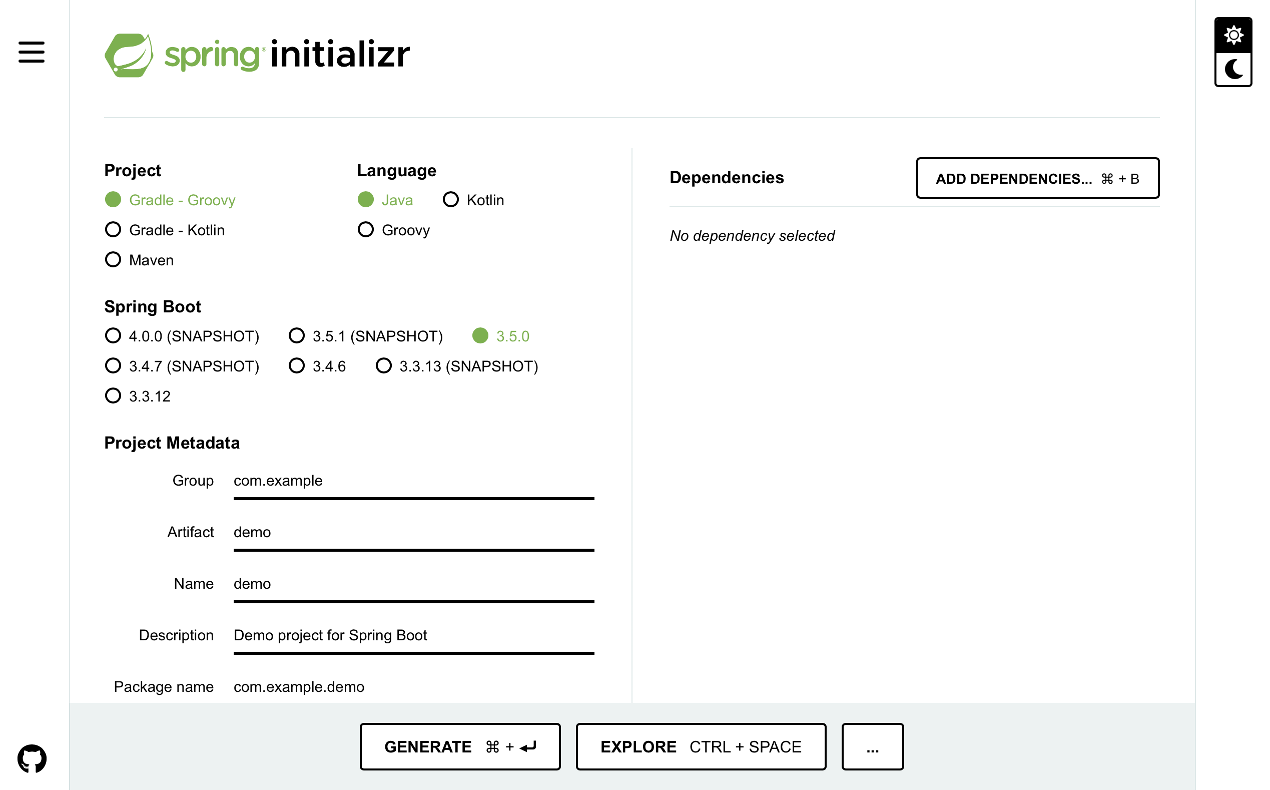Choose Spring Boot 3.3.13 (SNAPSHOT)
The image size is (1270, 790).
pos(457,366)
